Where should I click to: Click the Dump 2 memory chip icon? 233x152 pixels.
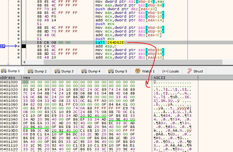[31, 71]
